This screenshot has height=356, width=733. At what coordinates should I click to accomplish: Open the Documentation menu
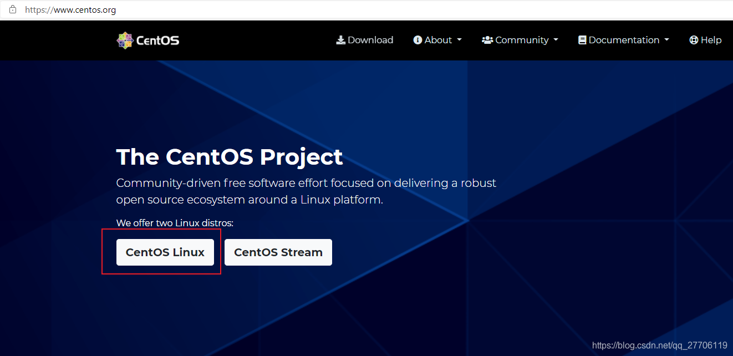click(x=624, y=40)
